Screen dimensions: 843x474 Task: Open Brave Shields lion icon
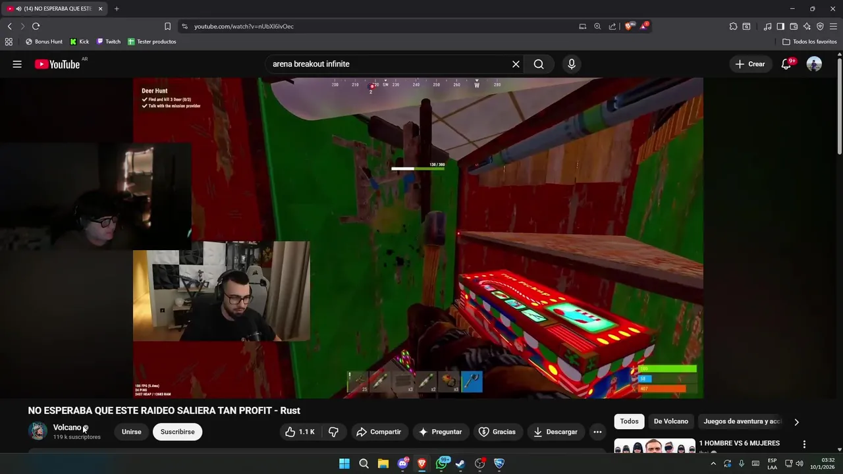tap(628, 26)
